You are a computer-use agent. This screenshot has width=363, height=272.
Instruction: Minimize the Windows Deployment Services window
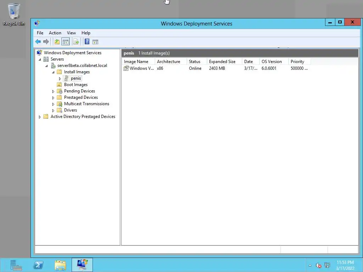point(330,22)
